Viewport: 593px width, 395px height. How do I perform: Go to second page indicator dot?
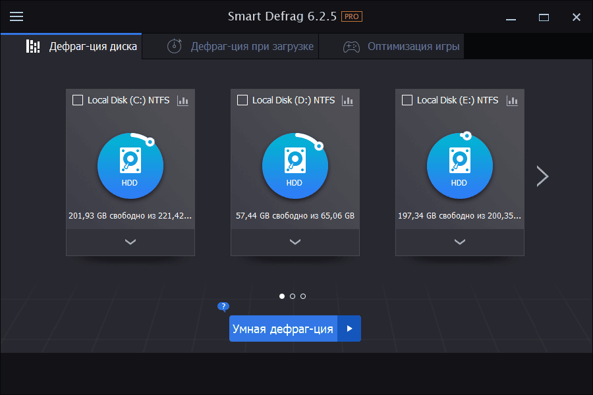pos(293,296)
